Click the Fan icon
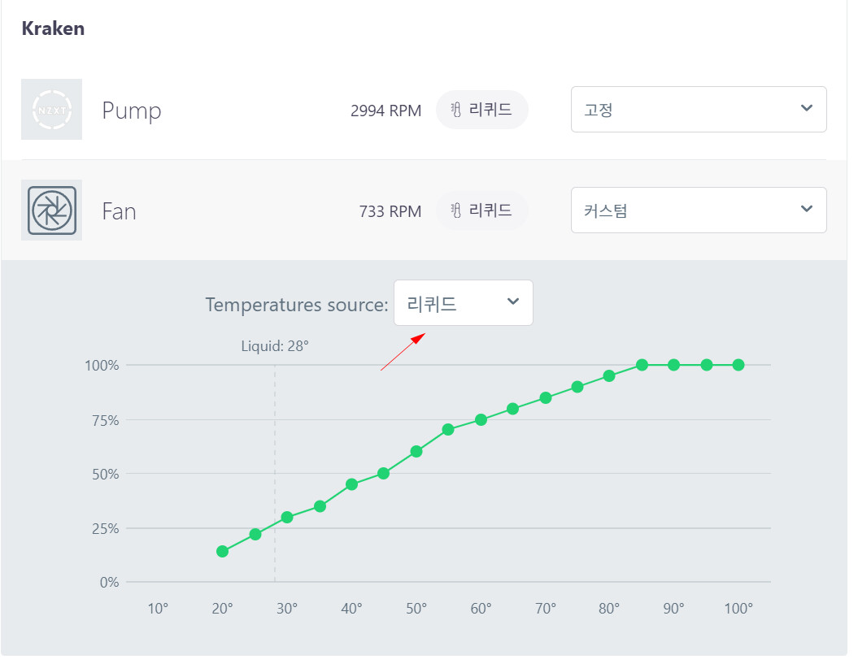 51,210
